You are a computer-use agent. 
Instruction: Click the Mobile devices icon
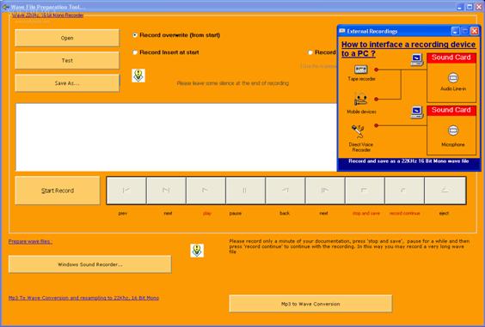coord(360,99)
